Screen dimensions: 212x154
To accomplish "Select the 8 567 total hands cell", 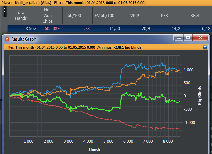I will [31, 29].
